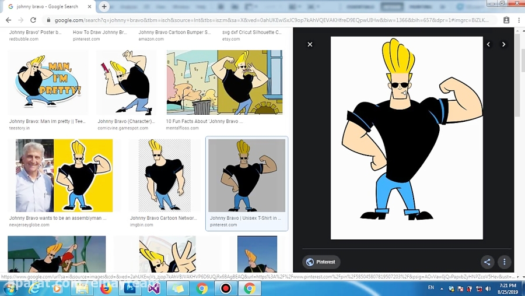Viewport: 525px width, 296px height.
Task: Go forward in the browser
Action: point(21,20)
